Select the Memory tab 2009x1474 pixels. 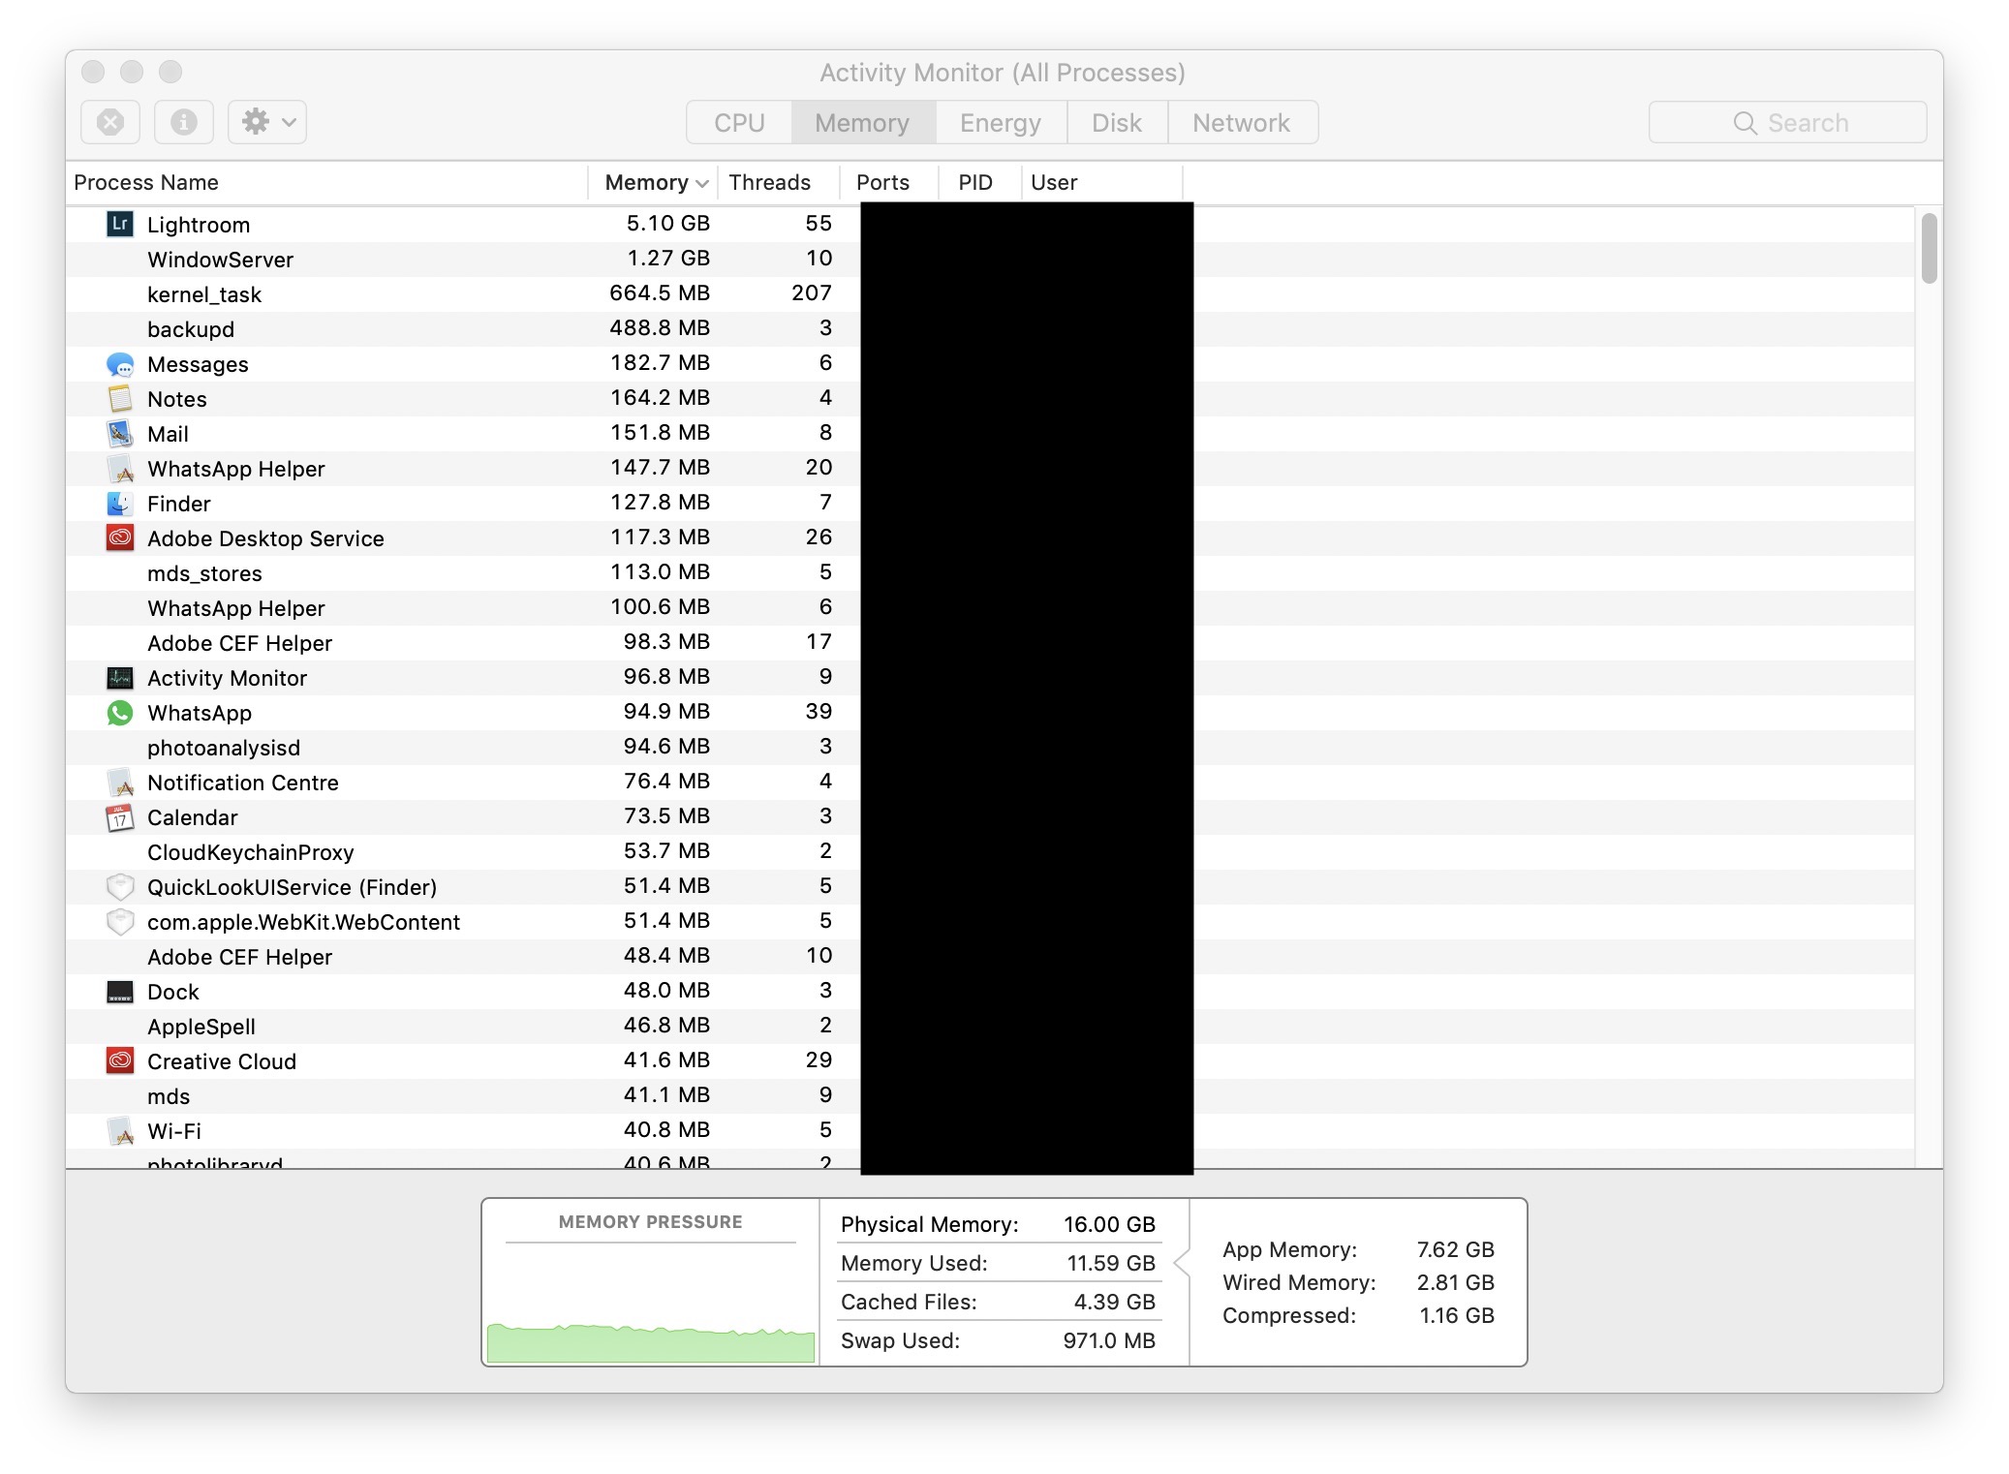[862, 123]
